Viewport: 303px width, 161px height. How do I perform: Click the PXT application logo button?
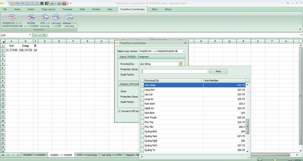[2, 3]
